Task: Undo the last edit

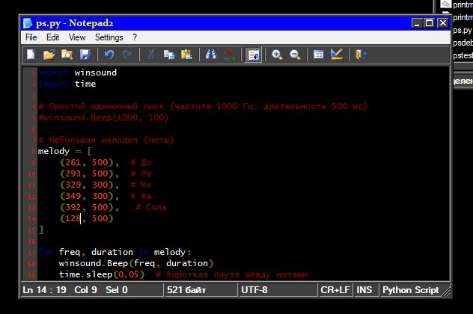Action: [109, 55]
